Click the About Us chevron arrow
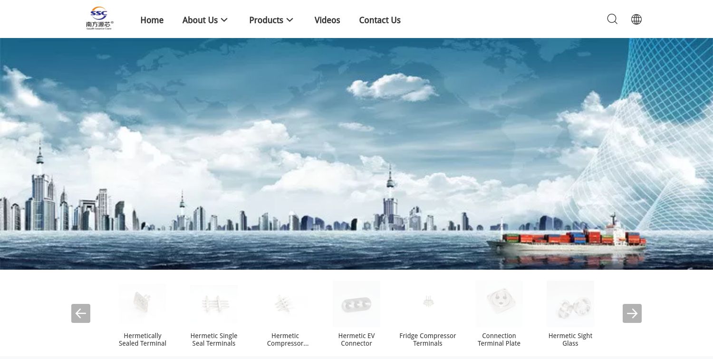Image resolution: width=713 pixels, height=359 pixels. tap(223, 20)
